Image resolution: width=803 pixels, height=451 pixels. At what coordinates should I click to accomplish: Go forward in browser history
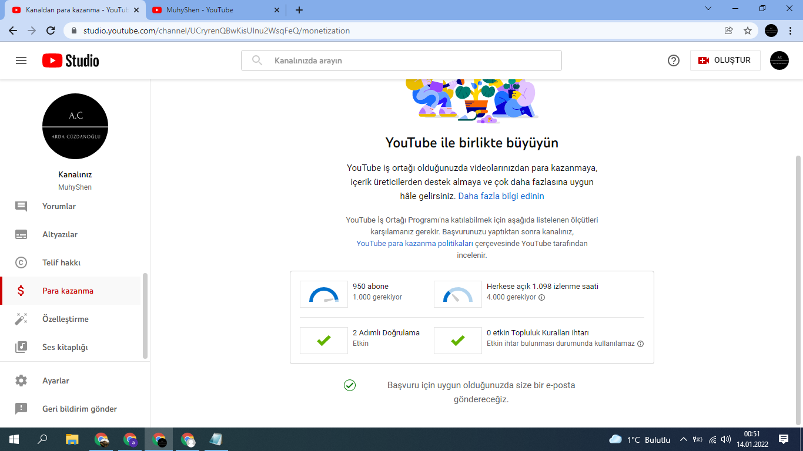(x=32, y=31)
